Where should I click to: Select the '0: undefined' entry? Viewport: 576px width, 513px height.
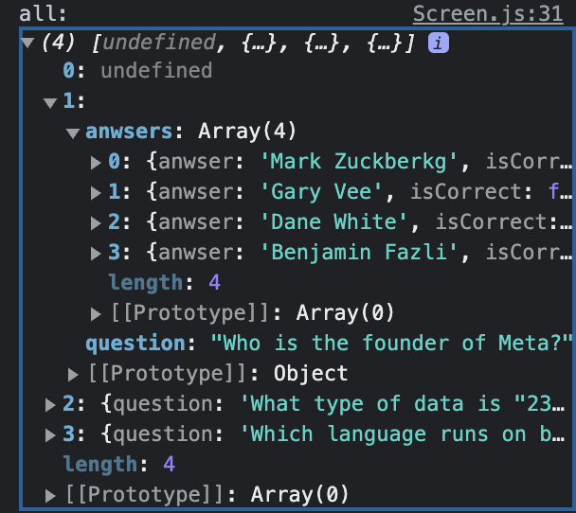[137, 70]
